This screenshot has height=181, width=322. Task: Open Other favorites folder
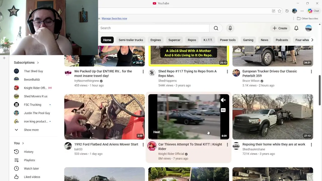point(307,18)
